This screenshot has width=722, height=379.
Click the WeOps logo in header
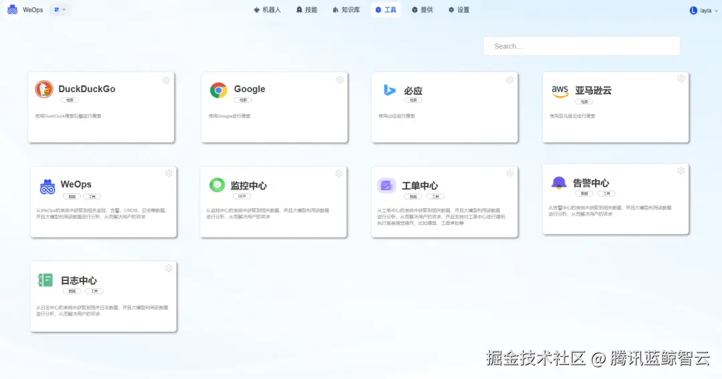click(x=13, y=9)
